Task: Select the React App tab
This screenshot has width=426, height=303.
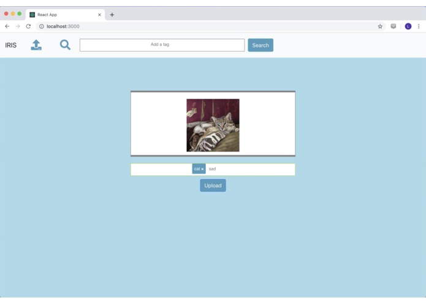Action: point(65,15)
